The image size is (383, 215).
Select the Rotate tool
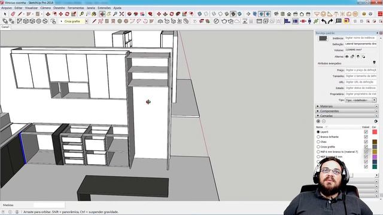(67, 14)
